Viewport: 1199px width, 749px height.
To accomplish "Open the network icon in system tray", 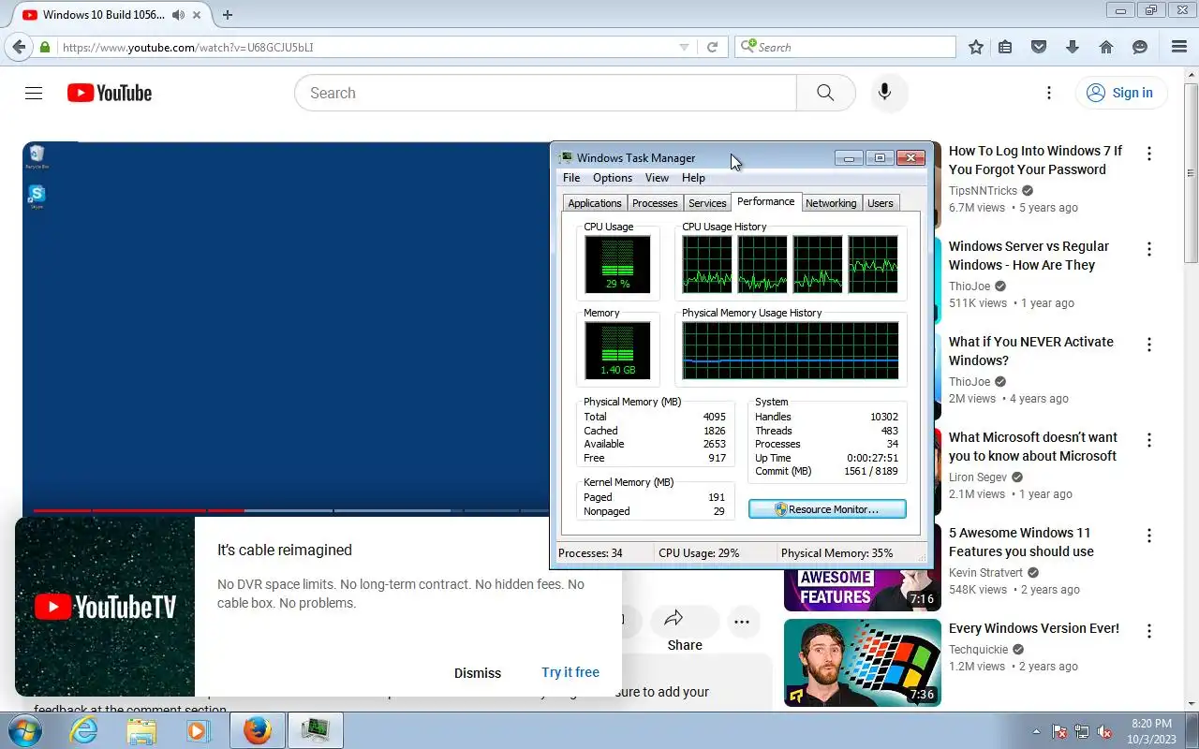I will coord(1082,731).
